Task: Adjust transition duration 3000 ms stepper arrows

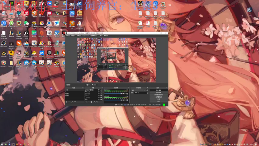Action: [148, 93]
